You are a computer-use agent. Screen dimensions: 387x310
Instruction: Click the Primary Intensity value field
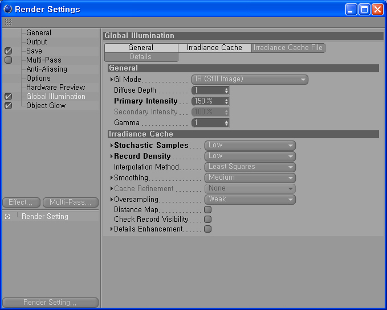click(x=208, y=101)
